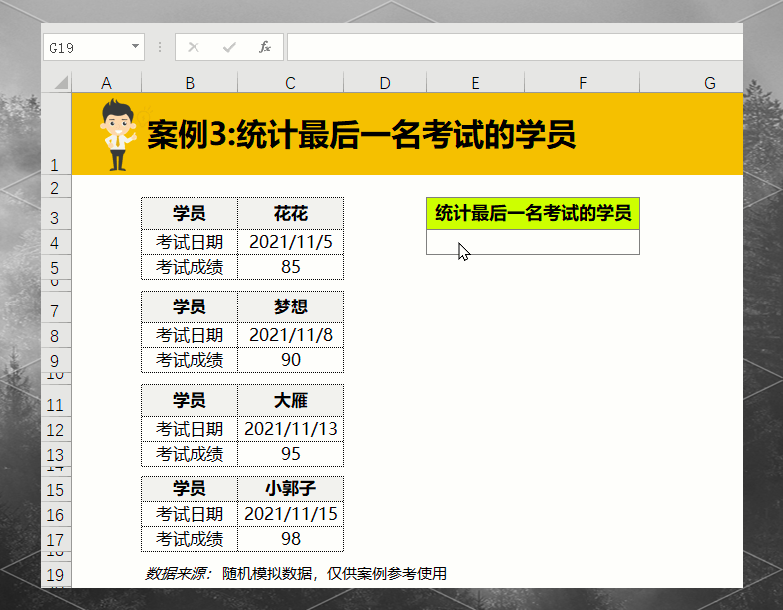This screenshot has width=783, height=610.
Task: Click 考试成绩 label next to 95
Action: pyautogui.click(x=190, y=454)
